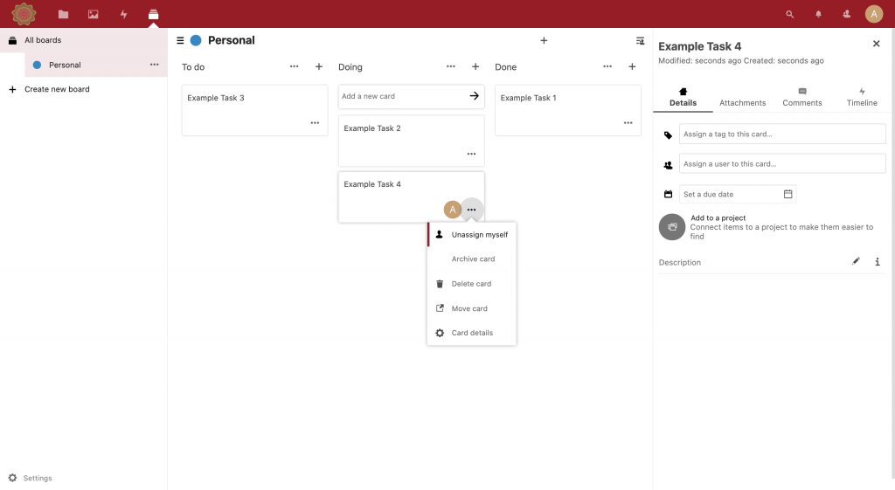Image resolution: width=895 pixels, height=490 pixels.
Task: Open the Example Task 3 card
Action: tap(254, 110)
